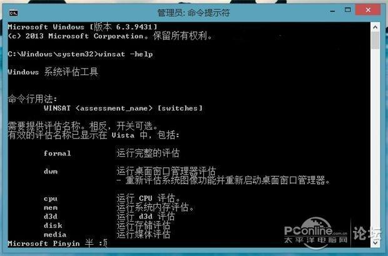Click the 'dwm' assessment name
The height and width of the screenshot is (256, 388).
[x=51, y=171]
